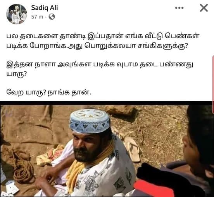Open Sadiq Ali's profile picture
This screenshot has width=214, height=197.
(x=17, y=14)
